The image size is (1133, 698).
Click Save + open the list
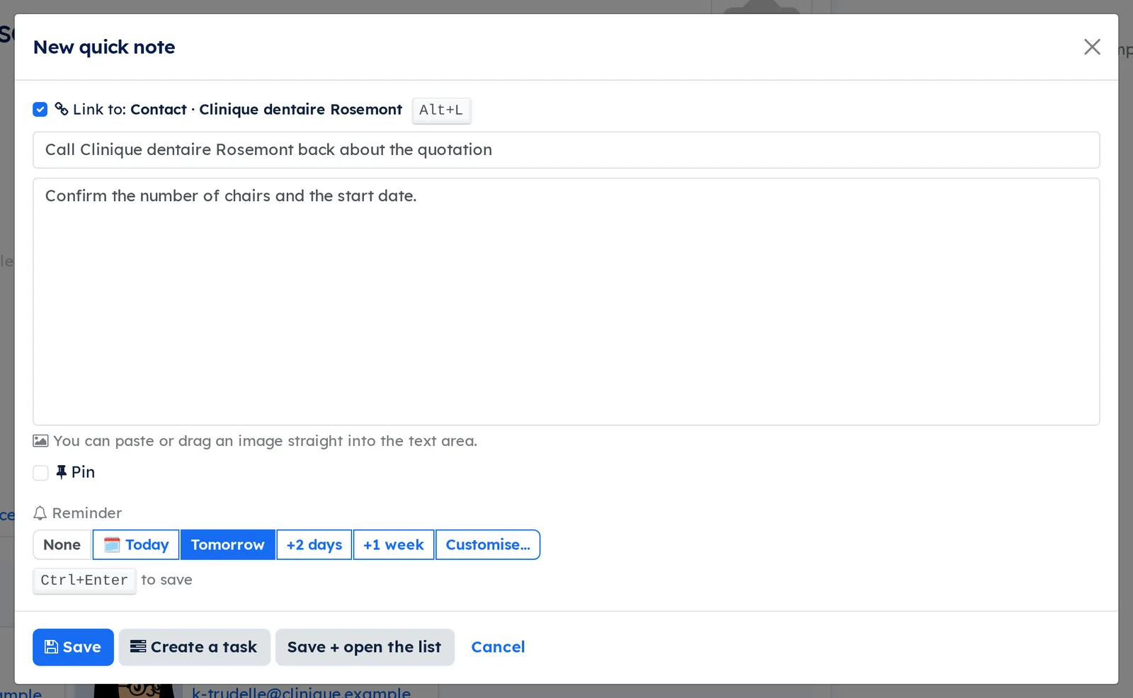365,647
